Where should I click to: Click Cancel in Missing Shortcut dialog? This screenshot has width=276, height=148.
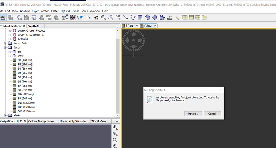point(212,114)
